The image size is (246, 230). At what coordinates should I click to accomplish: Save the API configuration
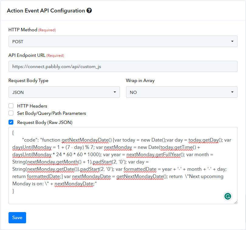(17, 218)
